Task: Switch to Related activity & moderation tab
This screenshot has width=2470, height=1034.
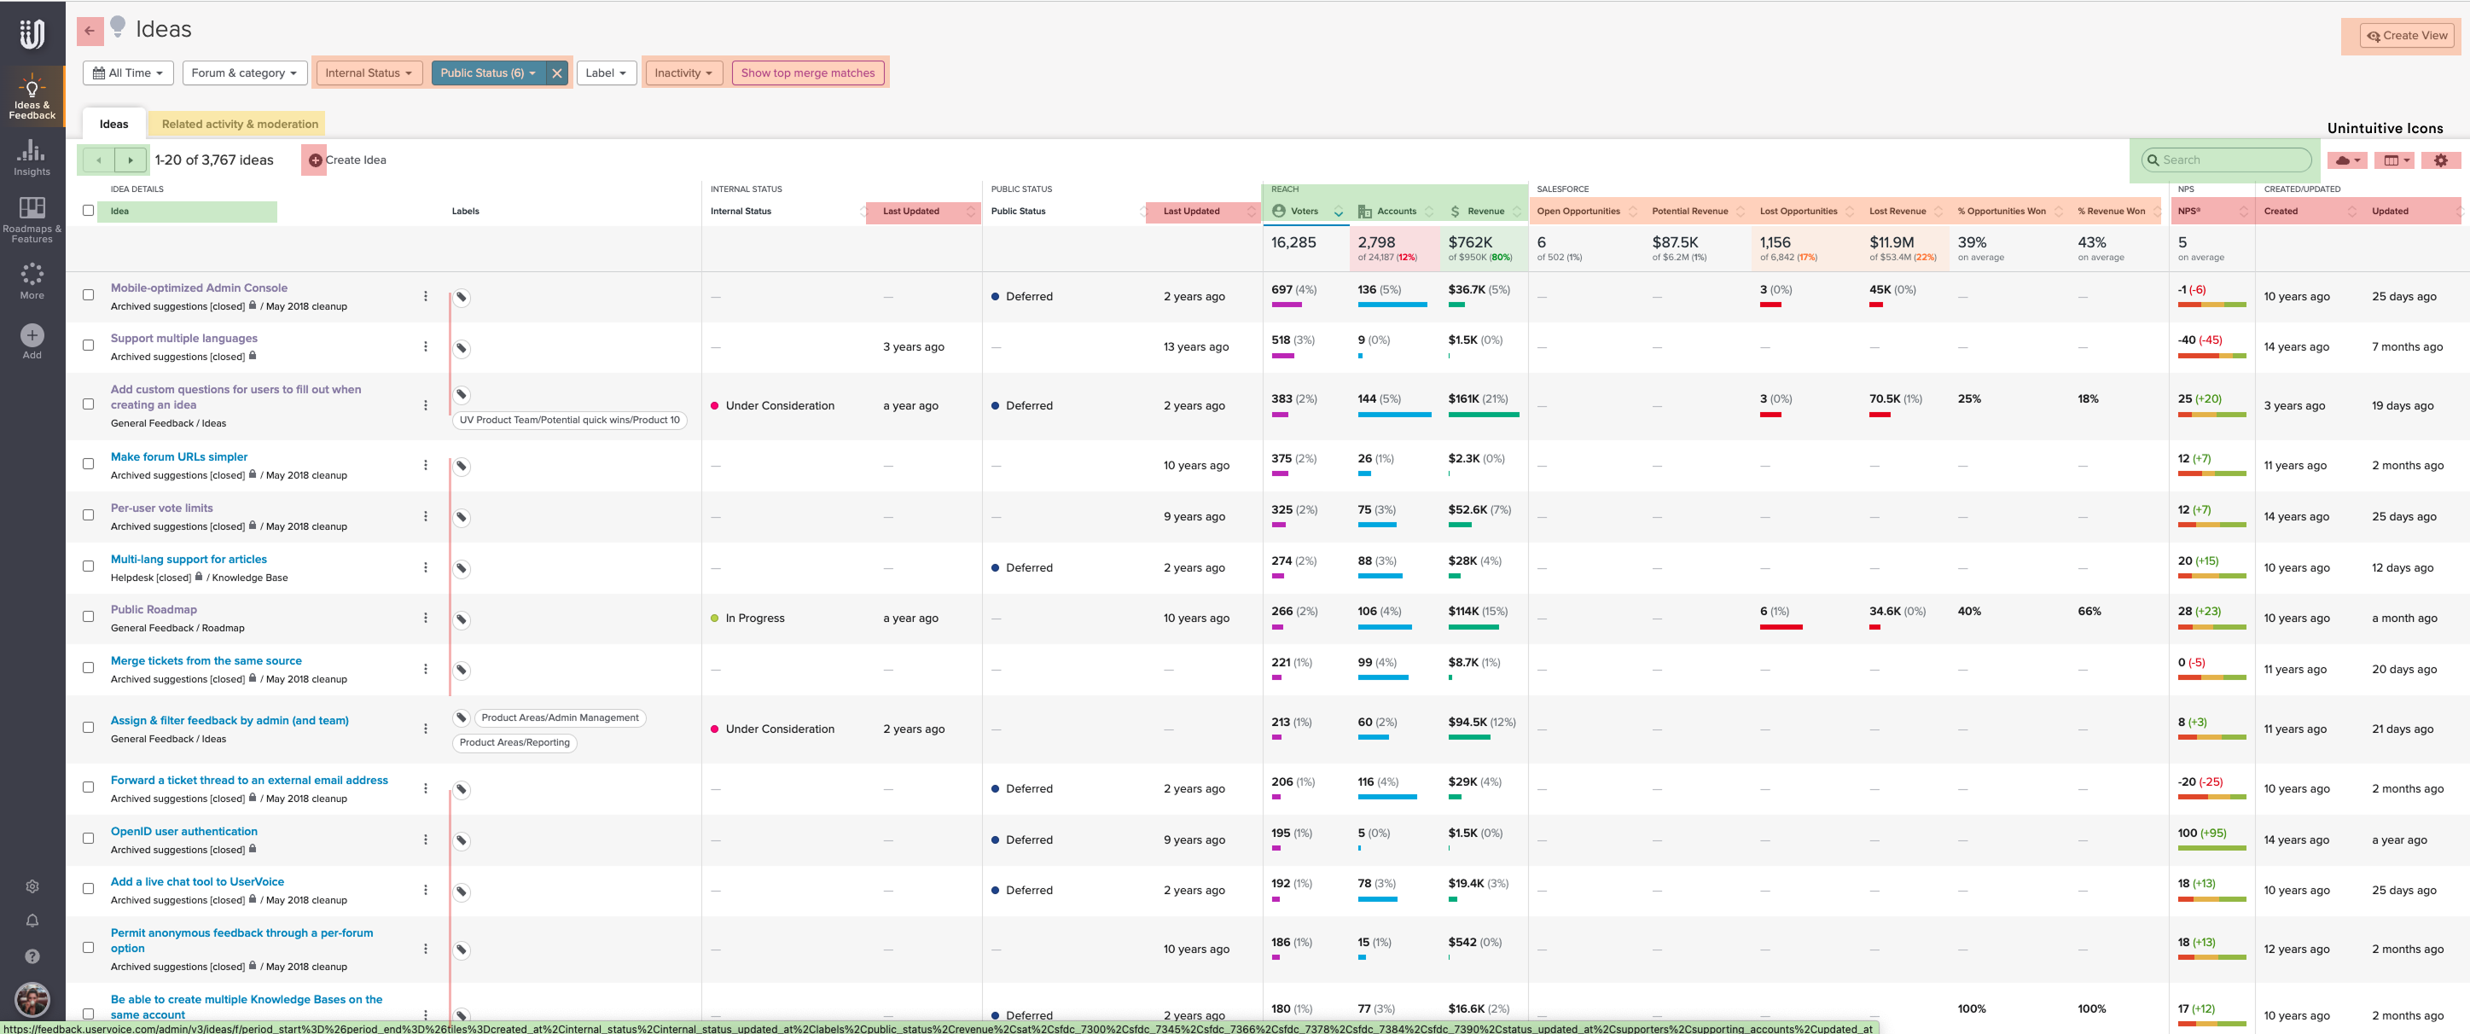Action: pos(240,125)
